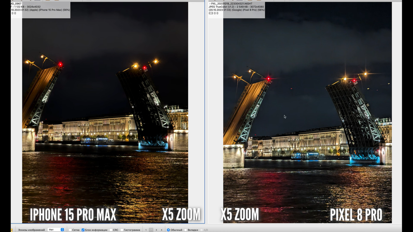Select layout button 2
The image size is (413, 232).
[151, 230]
